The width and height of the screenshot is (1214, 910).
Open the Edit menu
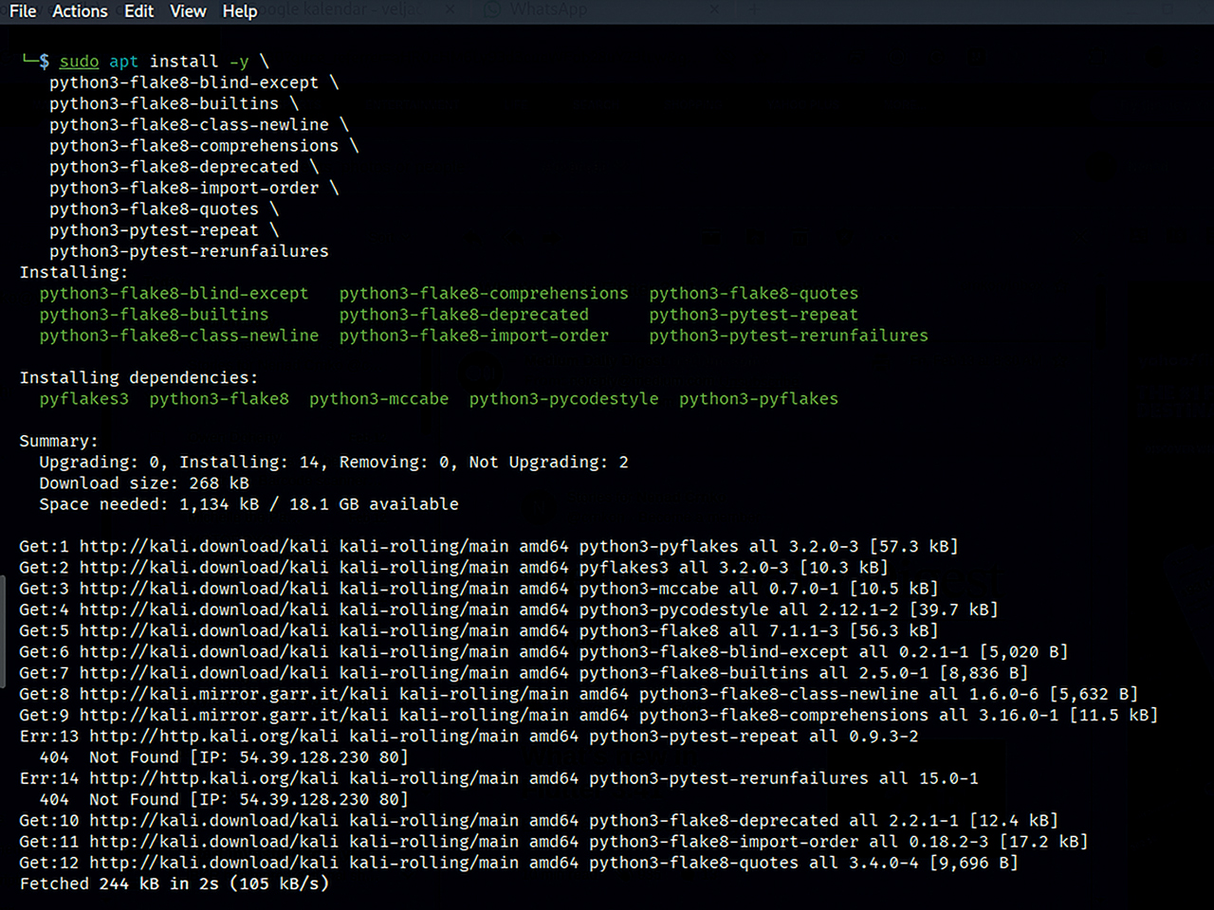[138, 11]
